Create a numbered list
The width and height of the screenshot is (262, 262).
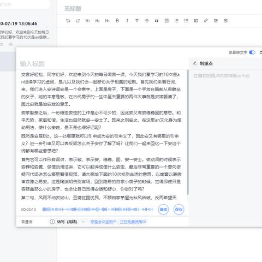point(176,21)
